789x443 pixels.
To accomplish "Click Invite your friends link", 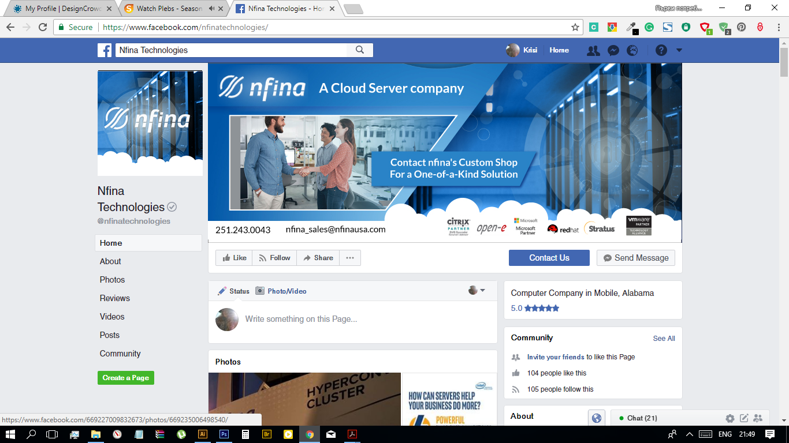I will point(556,357).
